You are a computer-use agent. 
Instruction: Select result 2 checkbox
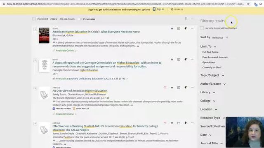35,60
